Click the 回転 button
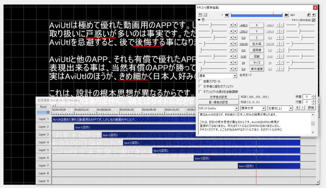 pyautogui.click(x=257, y=56)
